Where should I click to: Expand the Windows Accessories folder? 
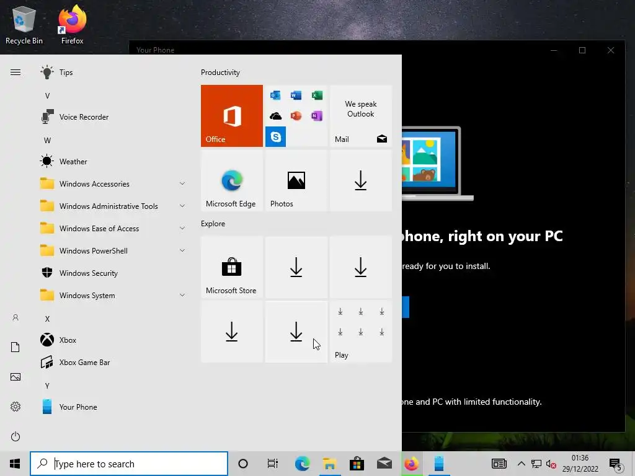point(113,183)
